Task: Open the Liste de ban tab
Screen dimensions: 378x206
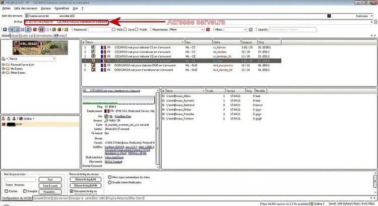Action: point(60,198)
